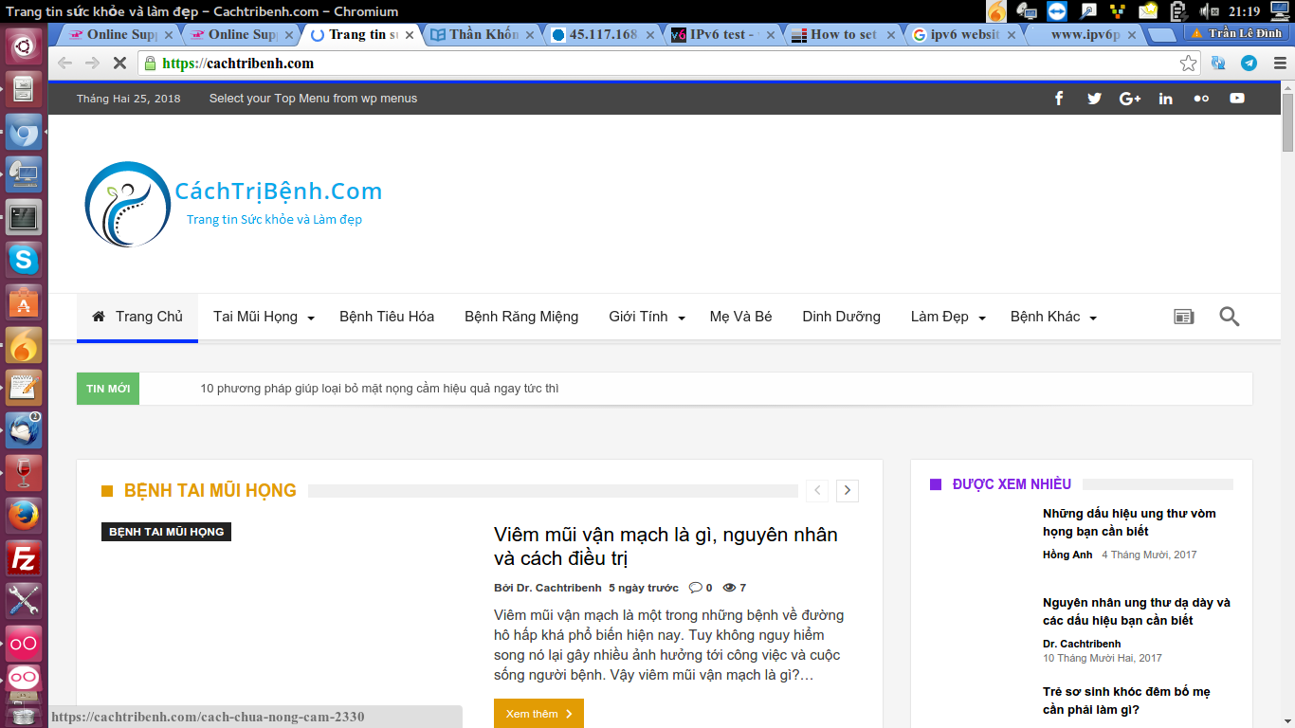Image resolution: width=1295 pixels, height=728 pixels.
Task: Switch to the 45.117.168 browser tab
Action: (603, 35)
